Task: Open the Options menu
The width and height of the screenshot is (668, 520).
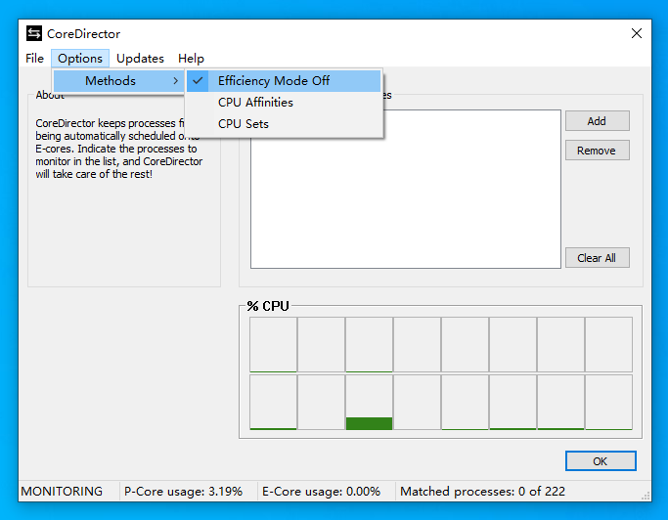Action: 80,59
